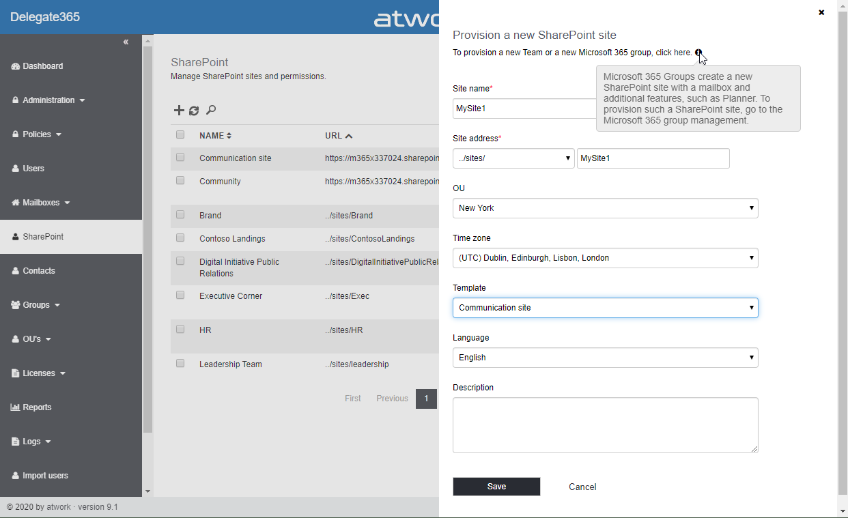Close the provisioning panel with the X
This screenshot has width=848, height=518.
(821, 12)
